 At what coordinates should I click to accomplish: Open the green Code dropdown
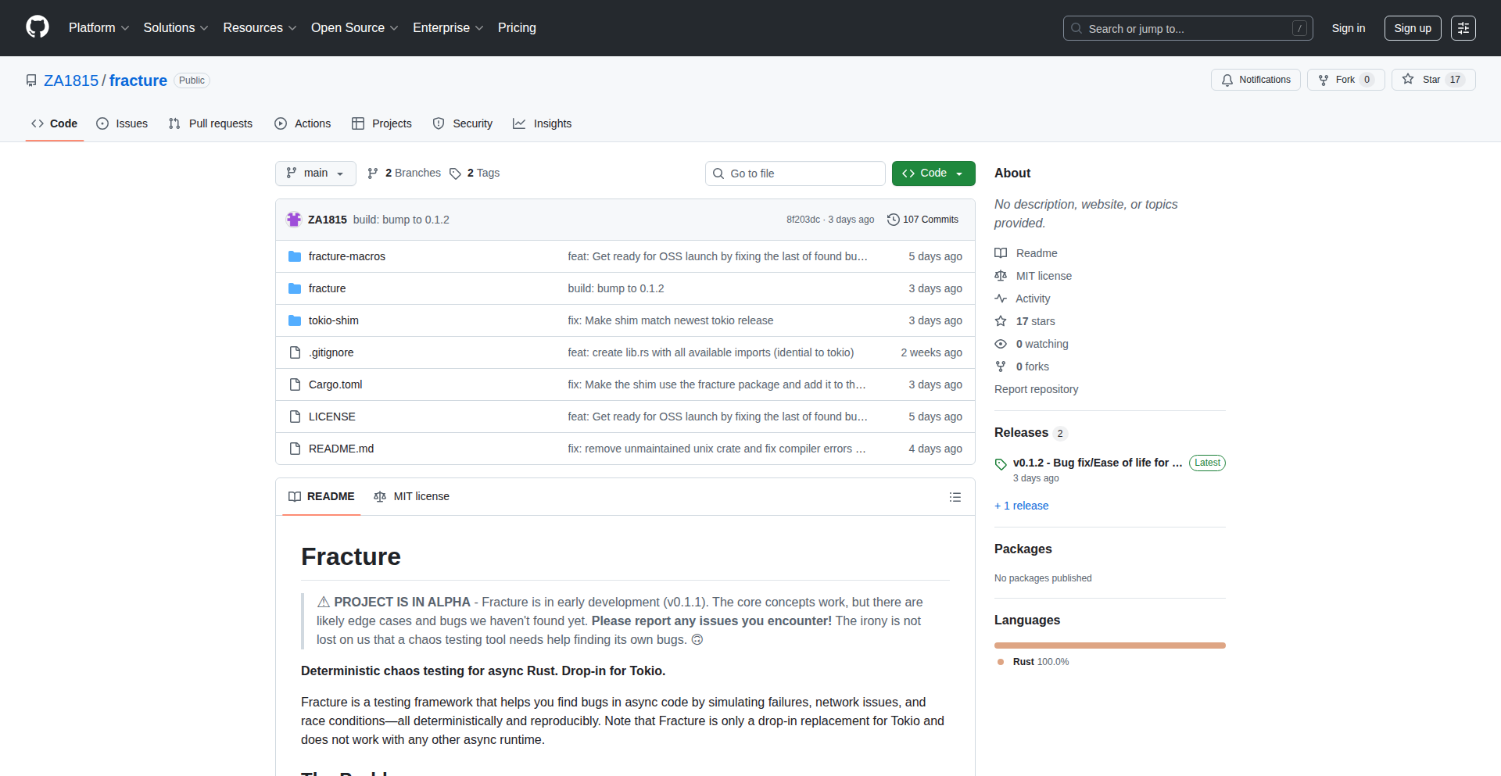click(933, 173)
